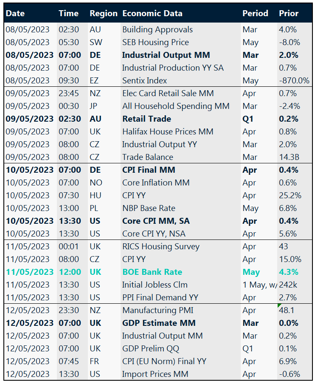
Task: Select the NBP Base Rate cell
Action: pos(149,208)
